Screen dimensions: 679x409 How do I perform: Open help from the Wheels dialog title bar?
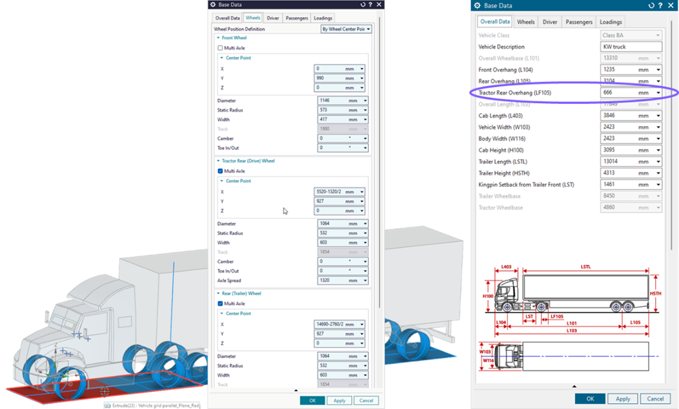[370, 5]
